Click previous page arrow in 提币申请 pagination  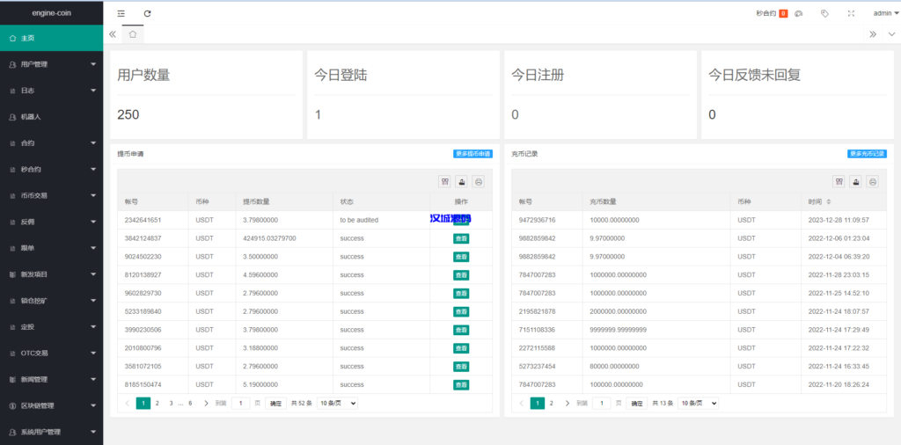pos(127,403)
